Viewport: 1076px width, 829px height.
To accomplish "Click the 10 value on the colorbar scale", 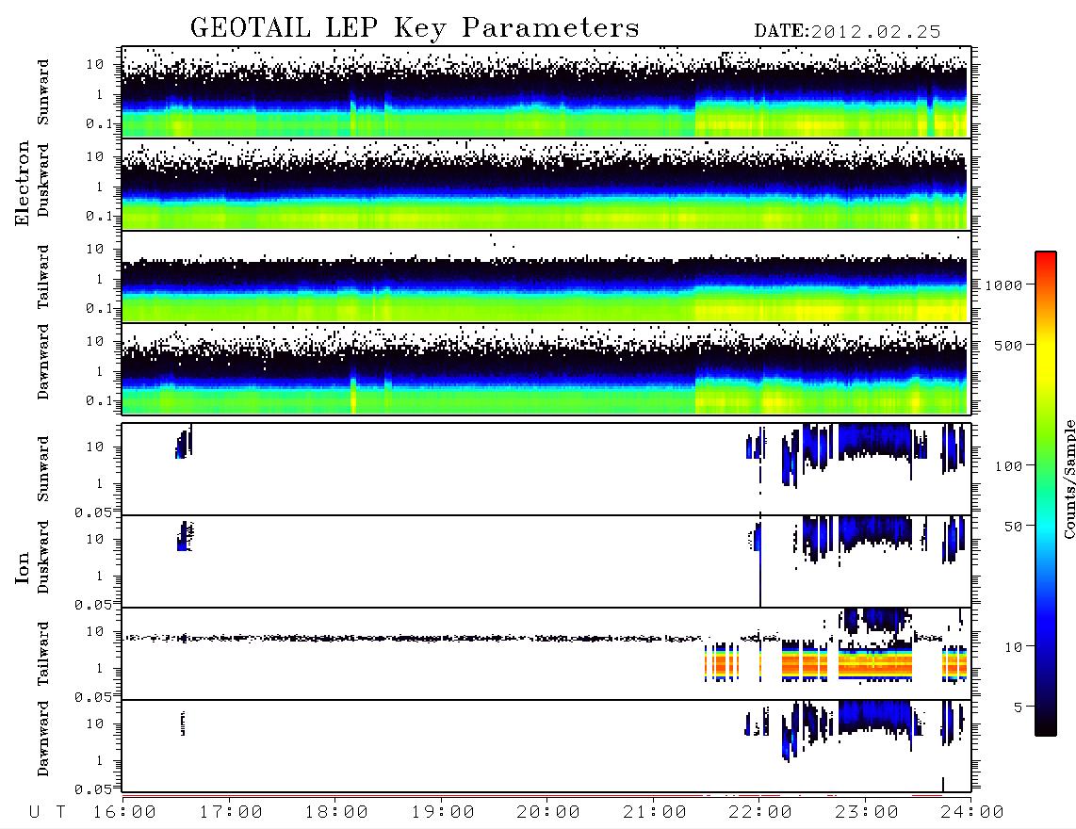I will click(1013, 647).
